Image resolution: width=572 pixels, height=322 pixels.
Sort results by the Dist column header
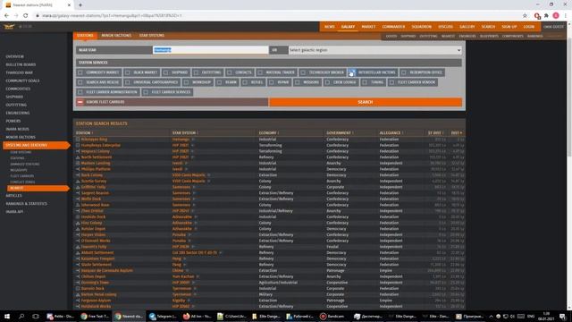[x=456, y=133]
